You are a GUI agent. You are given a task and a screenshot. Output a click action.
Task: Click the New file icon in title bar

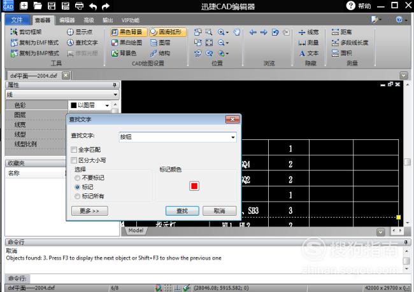click(24, 6)
